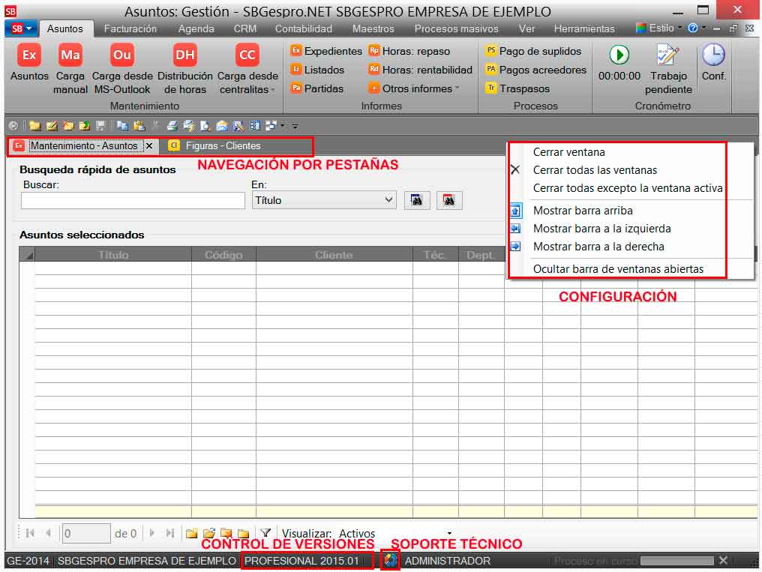
Task: Click the search binoculars button next to Título
Action: click(x=417, y=200)
